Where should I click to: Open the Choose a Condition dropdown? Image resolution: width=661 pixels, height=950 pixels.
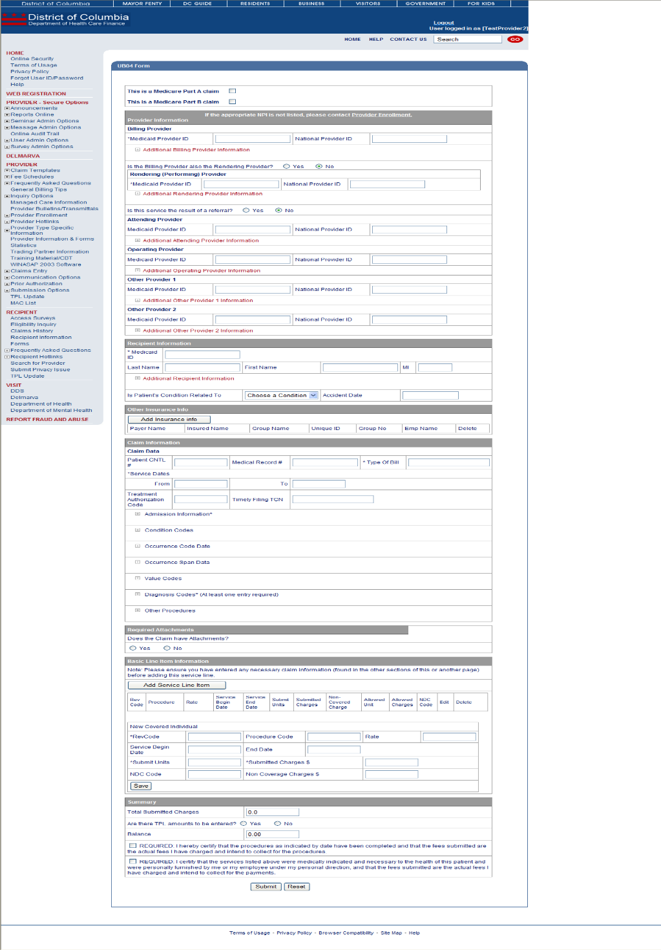point(282,395)
